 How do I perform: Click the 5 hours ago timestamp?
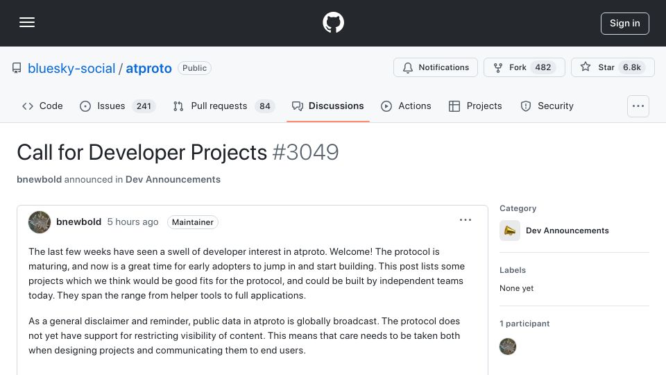pyautogui.click(x=133, y=222)
